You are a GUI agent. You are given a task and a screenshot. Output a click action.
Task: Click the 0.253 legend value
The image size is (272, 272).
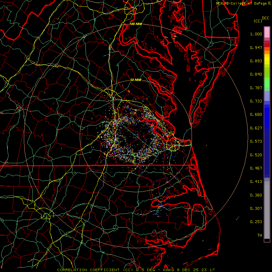pos(256,222)
